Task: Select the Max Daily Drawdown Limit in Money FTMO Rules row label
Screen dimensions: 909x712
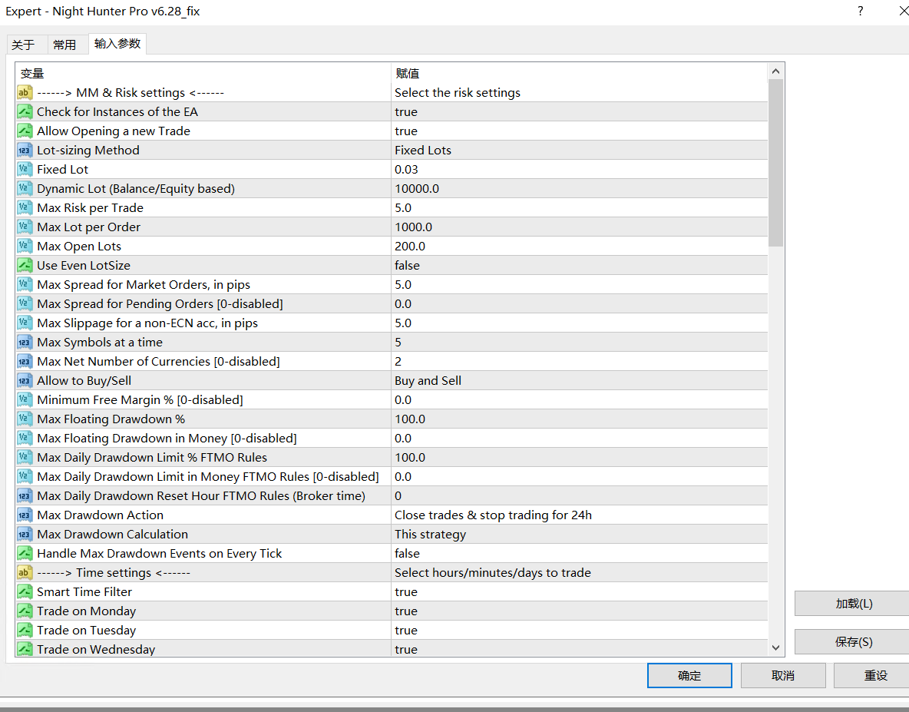Action: point(207,476)
